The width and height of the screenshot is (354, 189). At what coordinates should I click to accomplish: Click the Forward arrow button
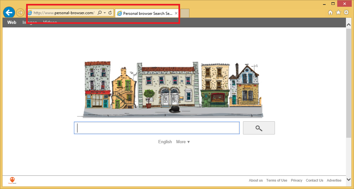click(20, 13)
